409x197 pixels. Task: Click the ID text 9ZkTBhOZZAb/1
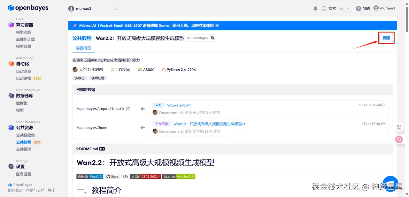(x=373, y=105)
